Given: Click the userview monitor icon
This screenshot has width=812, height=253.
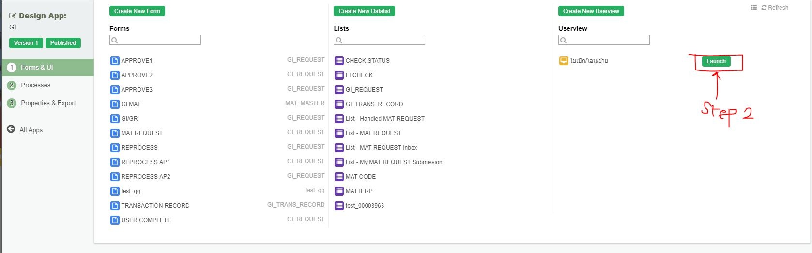Looking at the screenshot, I should coord(564,61).
